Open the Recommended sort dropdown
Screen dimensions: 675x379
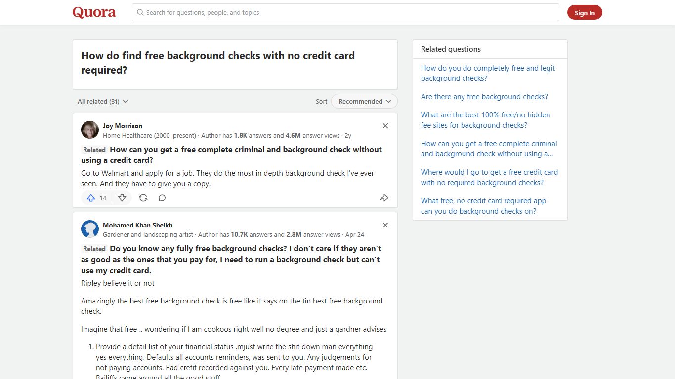[364, 101]
